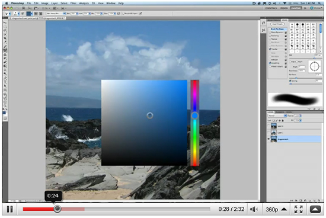Uncheck the Spacing checkbox
Image resolution: width=326 pixels, height=218 pixels.
coord(290,81)
